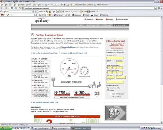Expand the Back button history dropdown arrow
Screen dimensions: 163x130
tap(4, 8)
